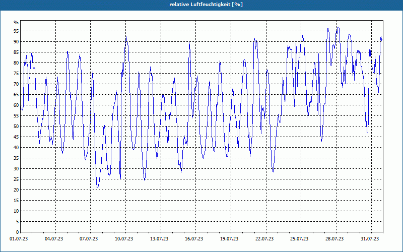The width and height of the screenshot is (403, 252).
Task: Click the y-axis value 70
Action: pos(16,84)
